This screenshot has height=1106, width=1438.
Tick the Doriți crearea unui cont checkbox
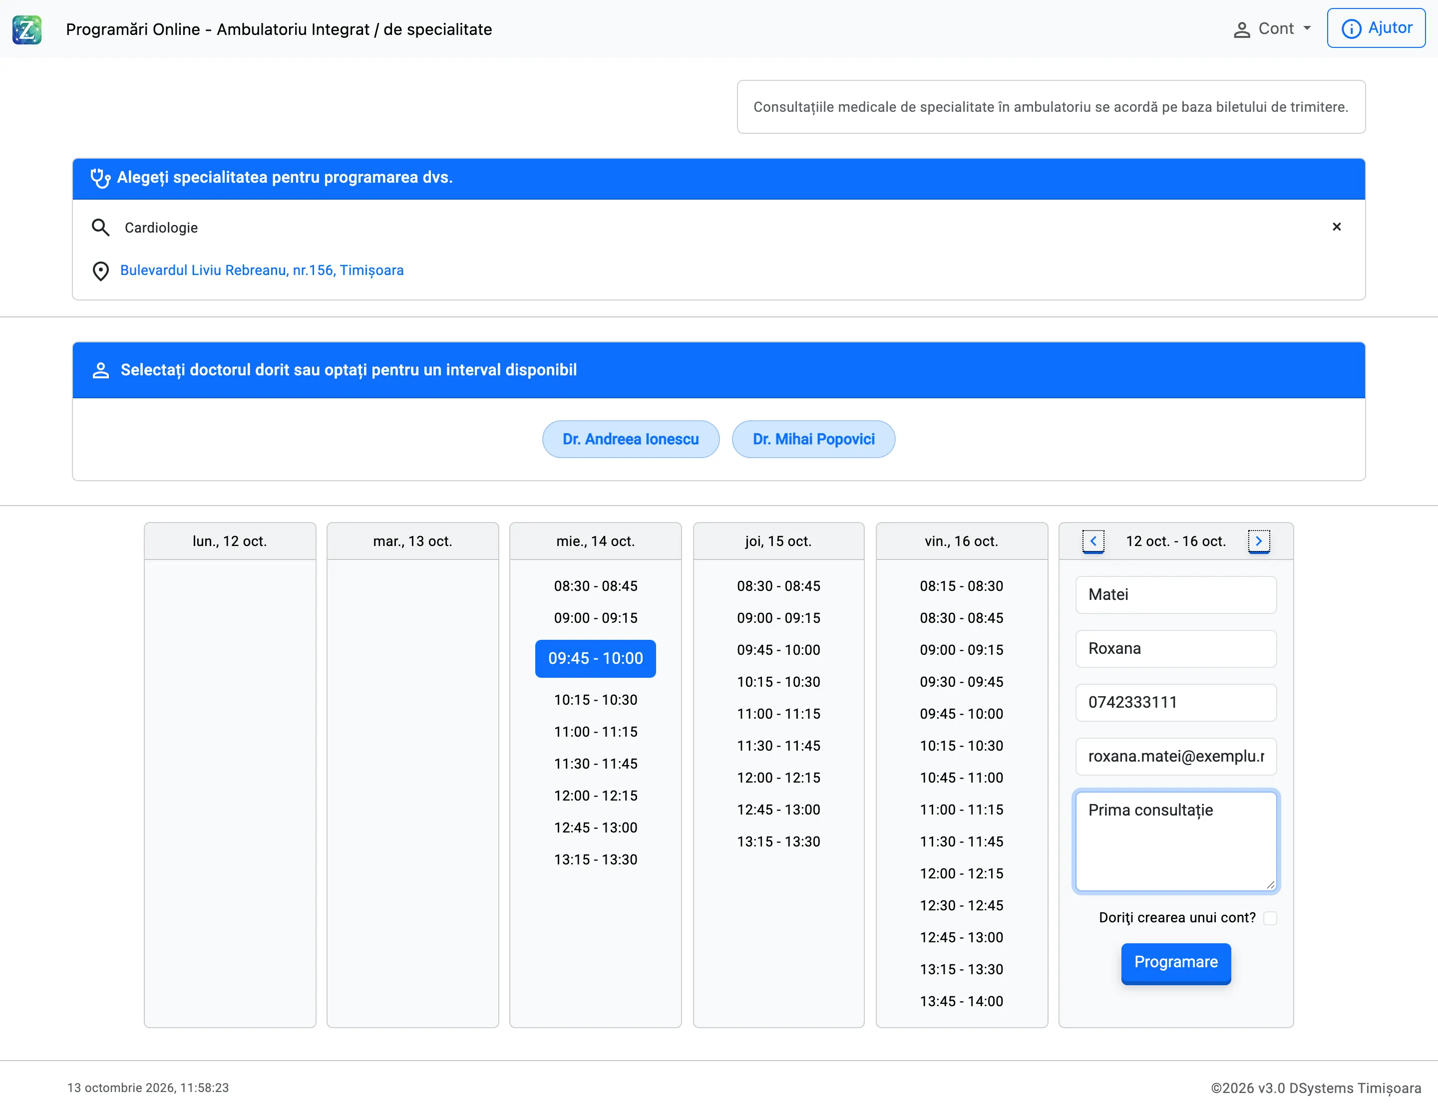pyautogui.click(x=1270, y=918)
